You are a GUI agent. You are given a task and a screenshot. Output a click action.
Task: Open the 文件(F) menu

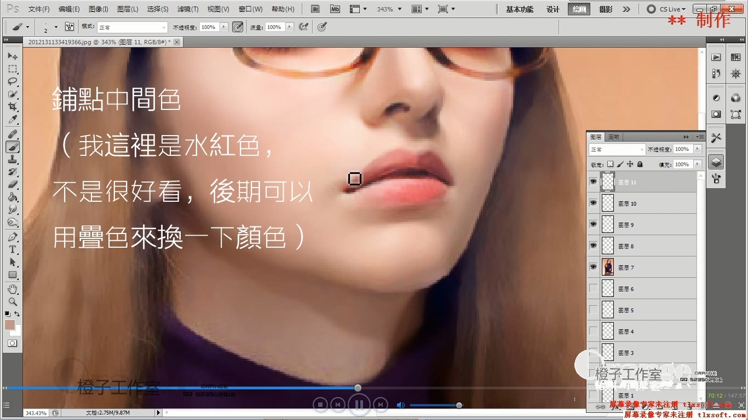click(x=39, y=9)
